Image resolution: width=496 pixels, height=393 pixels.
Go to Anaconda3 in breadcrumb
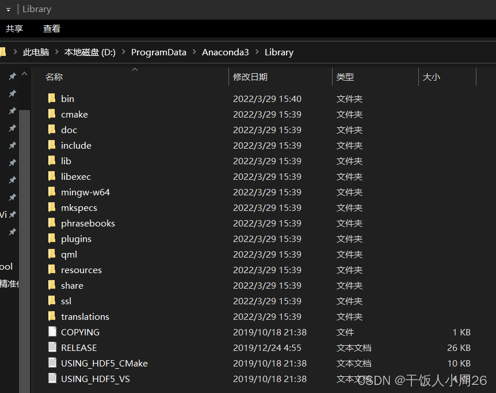click(226, 52)
